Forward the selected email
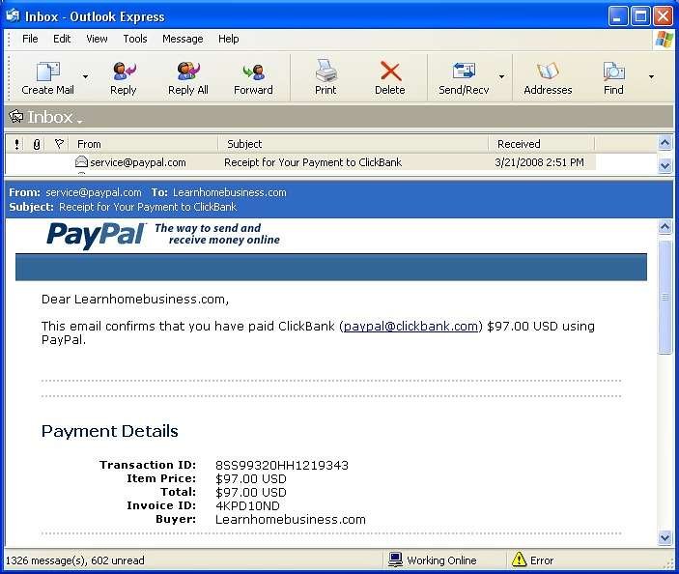Screen dimensions: 679x574 253,78
